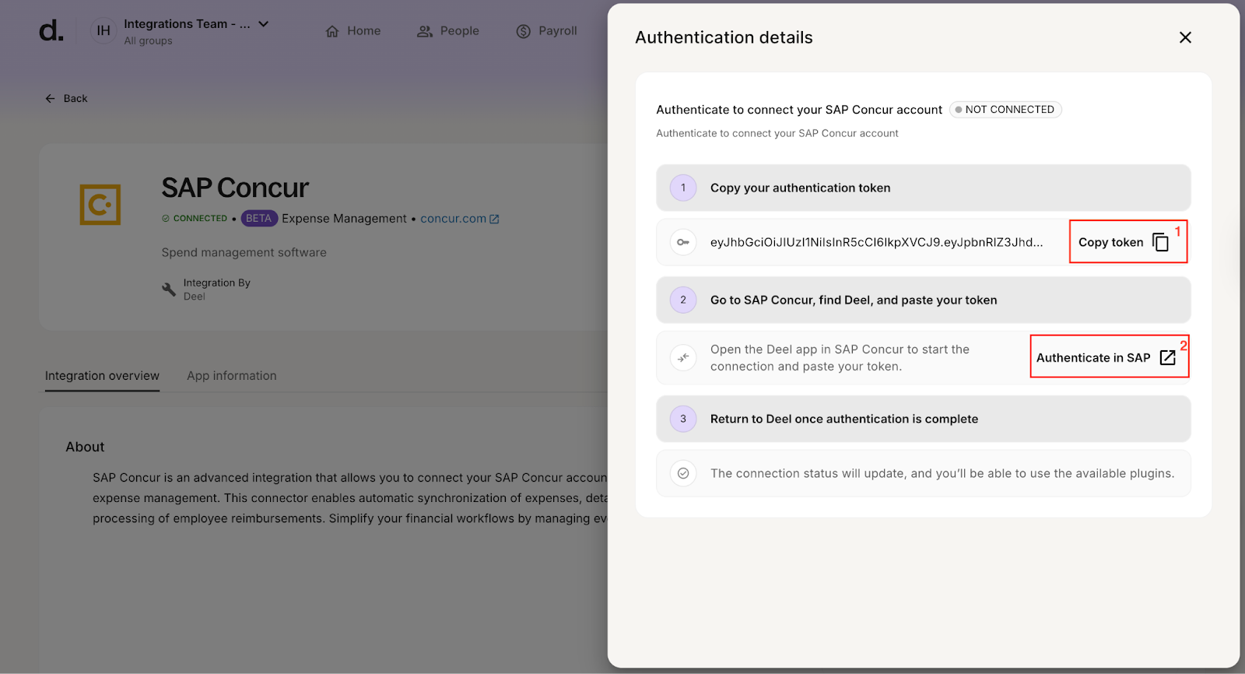Click the SAP Concur logo thumbnail
The height and width of the screenshot is (674, 1245).
pyautogui.click(x=100, y=205)
